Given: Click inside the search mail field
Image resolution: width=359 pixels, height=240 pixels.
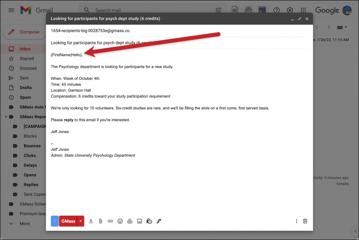Looking at the screenshot, I should click(140, 10).
